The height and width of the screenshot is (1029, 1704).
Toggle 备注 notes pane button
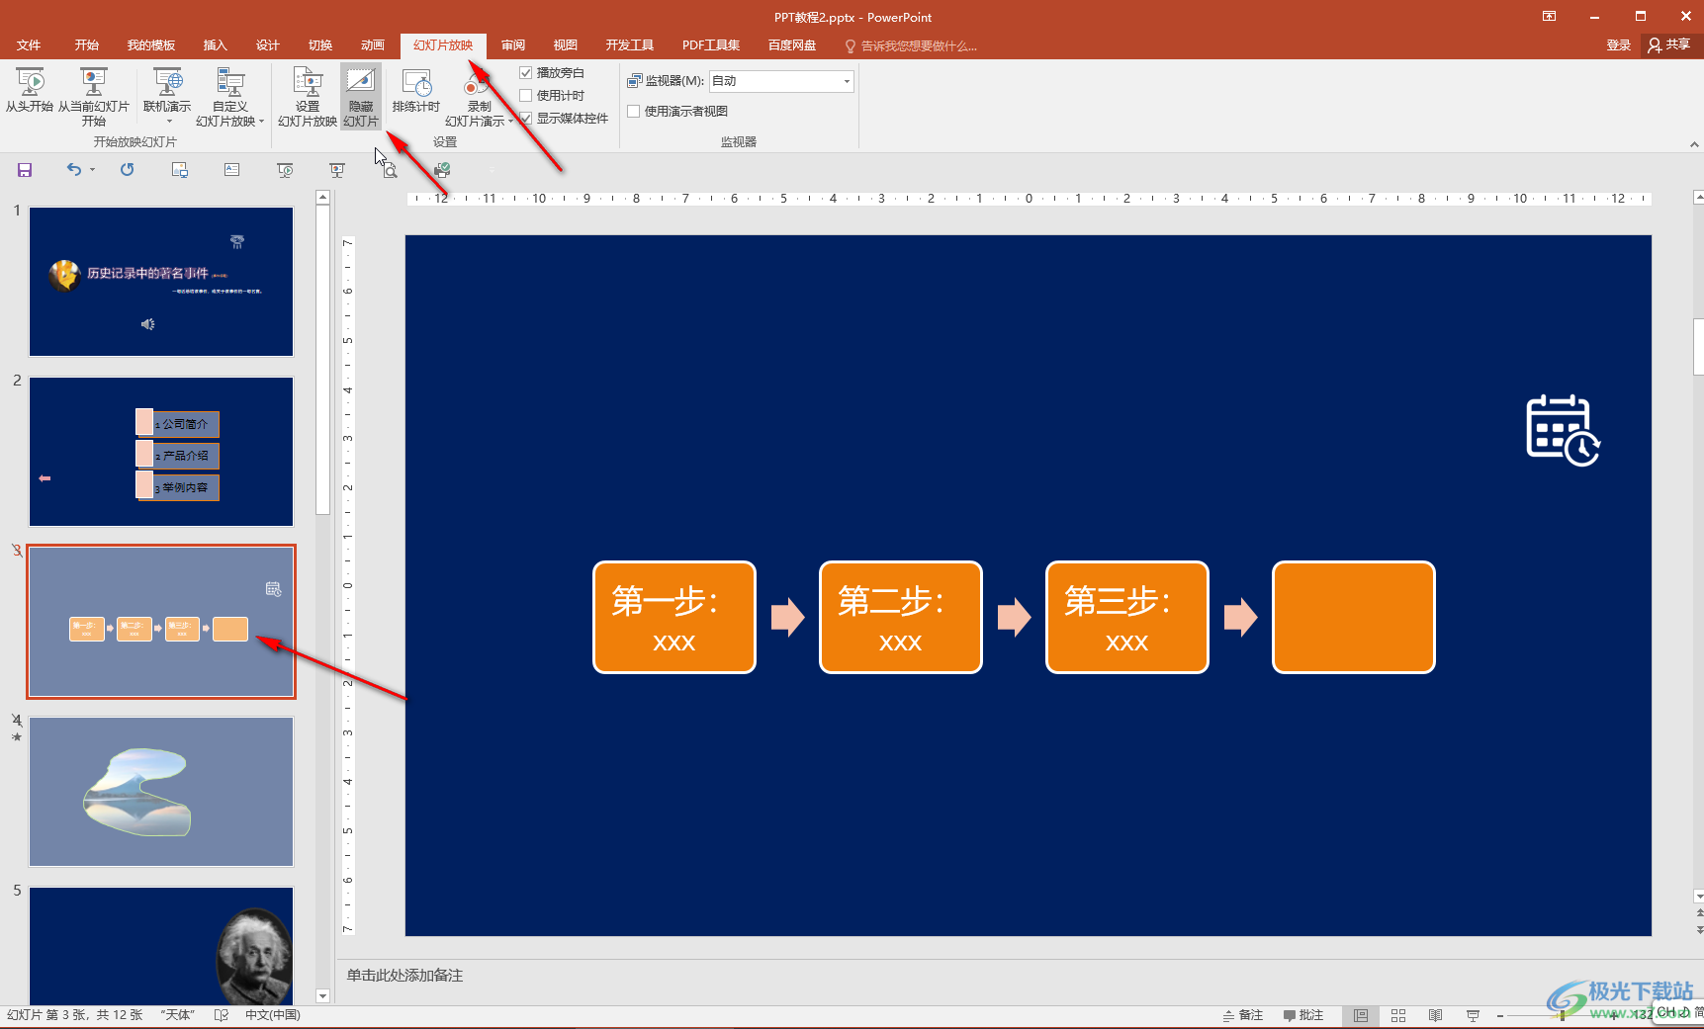tap(1243, 1015)
